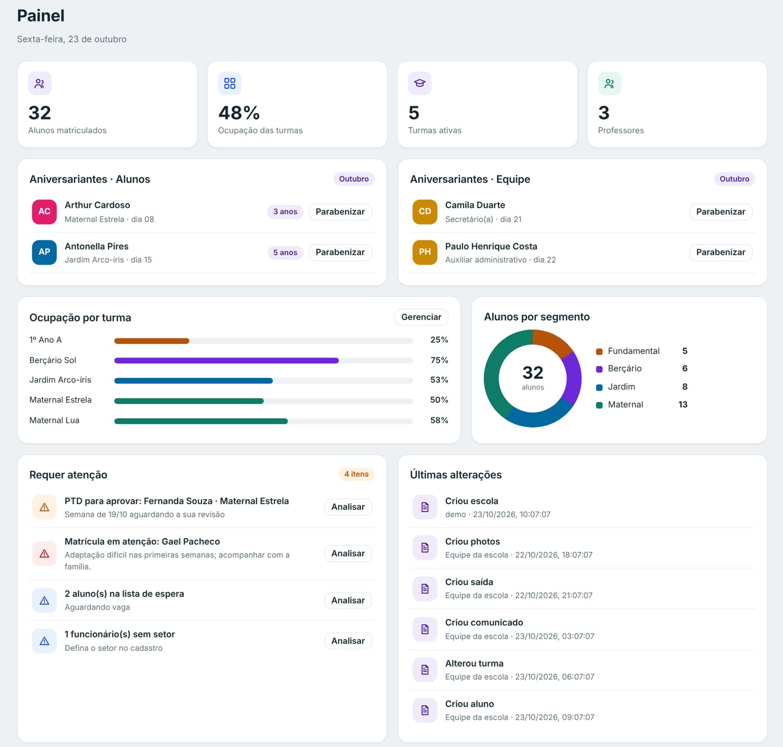Click the PH avatar for Paulo Henrique Costa

click(425, 252)
